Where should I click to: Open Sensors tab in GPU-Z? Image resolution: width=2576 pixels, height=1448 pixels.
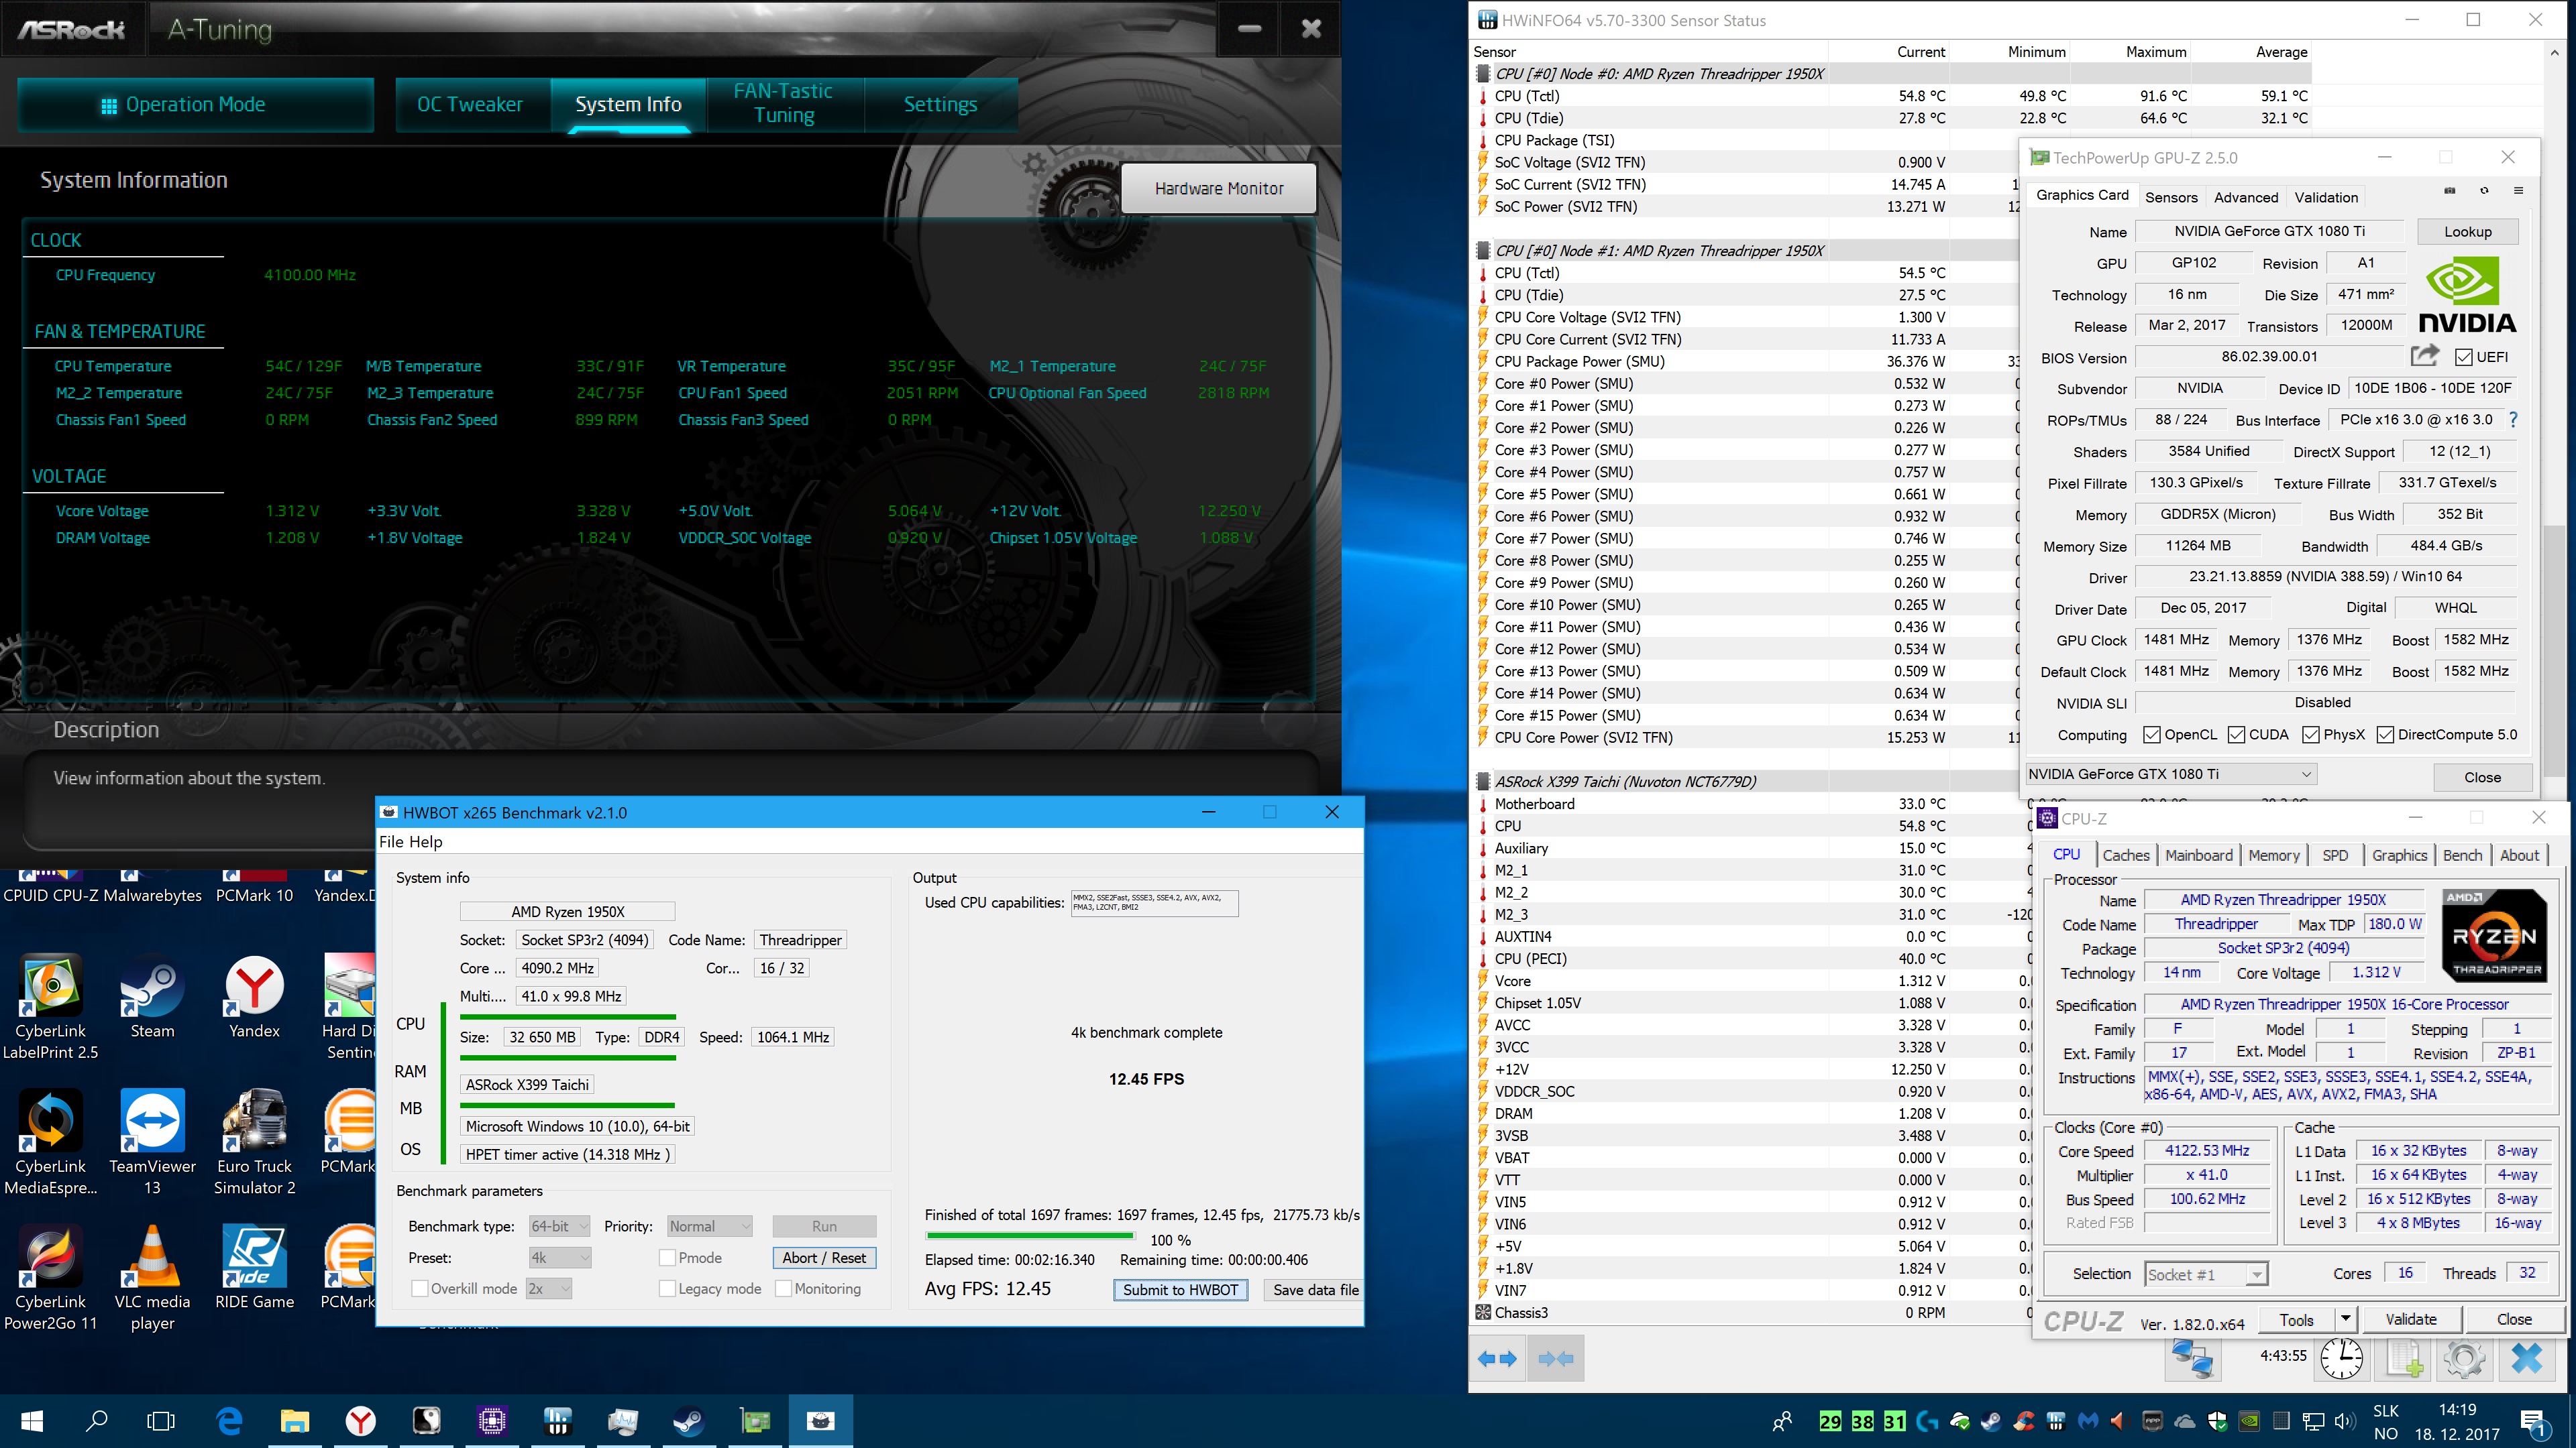point(2171,197)
